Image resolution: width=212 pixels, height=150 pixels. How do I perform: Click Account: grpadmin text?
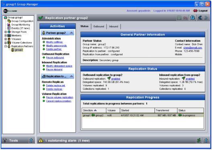(x=139, y=11)
